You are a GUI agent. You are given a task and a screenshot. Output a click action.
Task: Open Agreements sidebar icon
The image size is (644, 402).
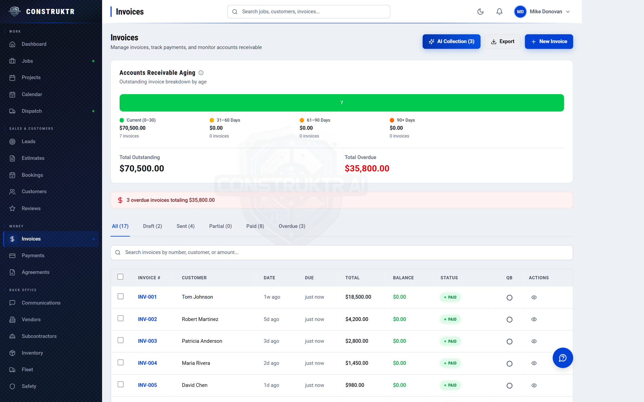click(x=12, y=272)
